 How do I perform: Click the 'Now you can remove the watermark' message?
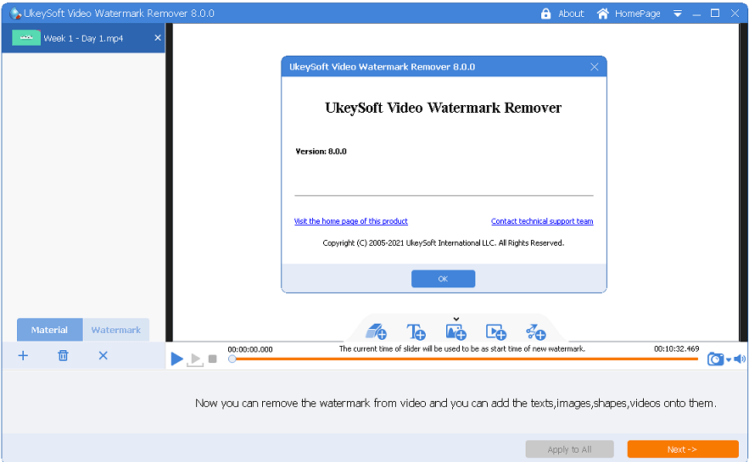[x=456, y=404]
